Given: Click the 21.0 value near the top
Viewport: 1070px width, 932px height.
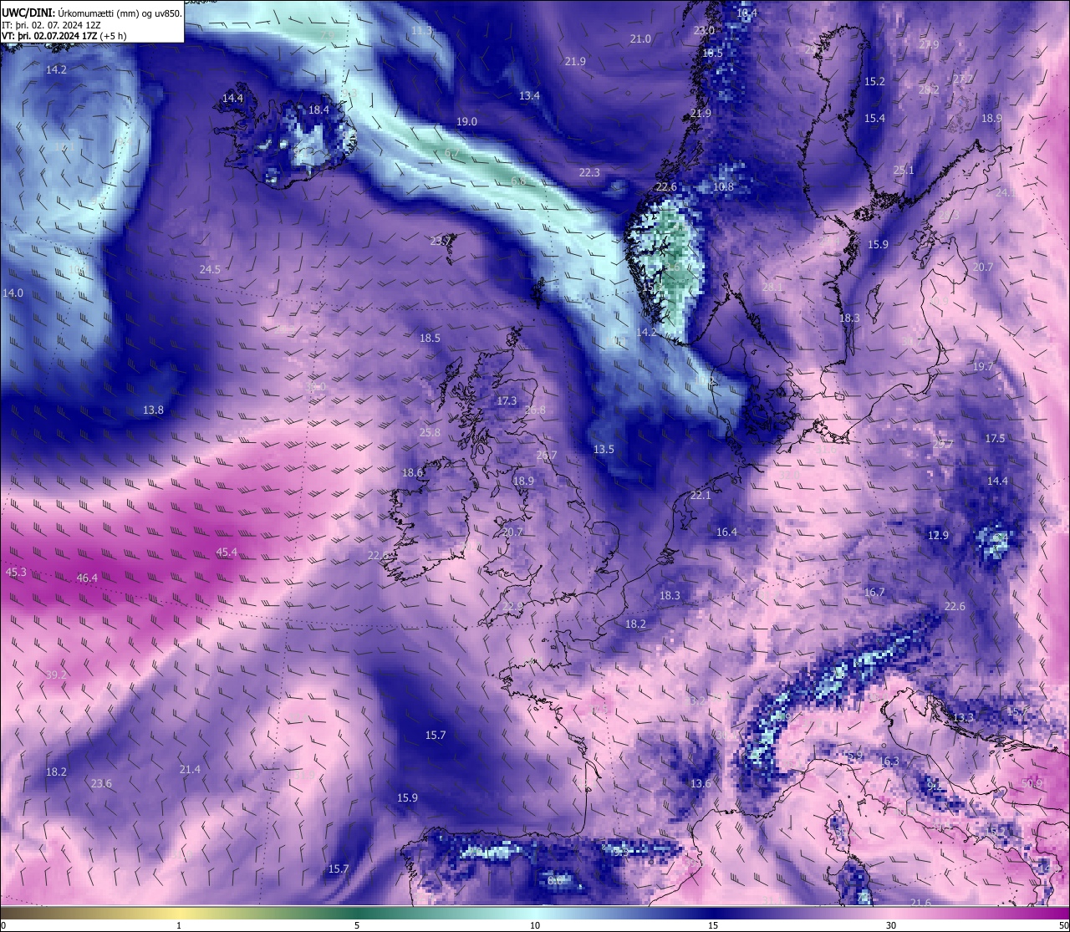Looking at the screenshot, I should (640, 38).
